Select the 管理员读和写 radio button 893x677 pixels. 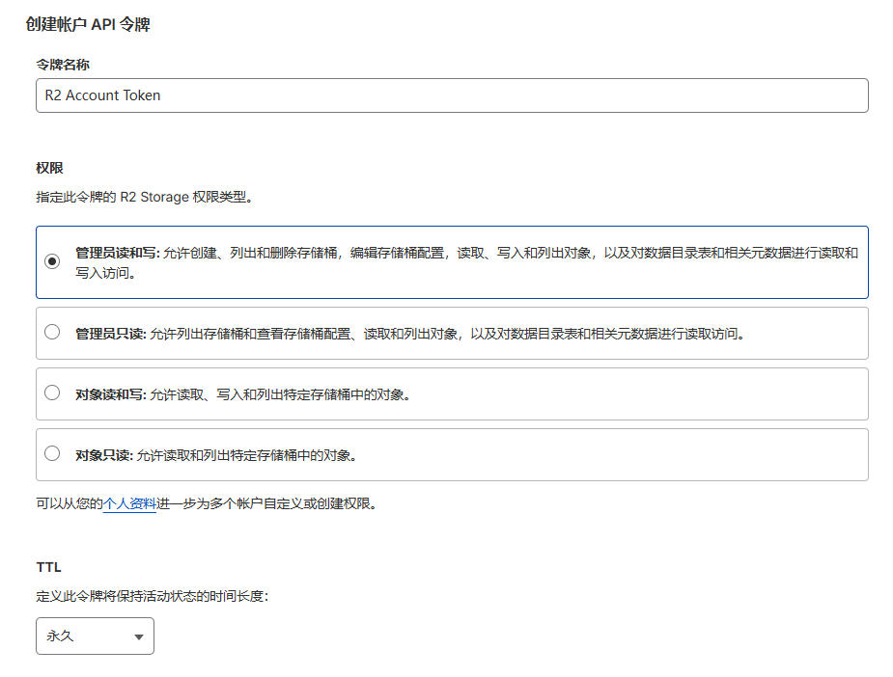(x=52, y=261)
